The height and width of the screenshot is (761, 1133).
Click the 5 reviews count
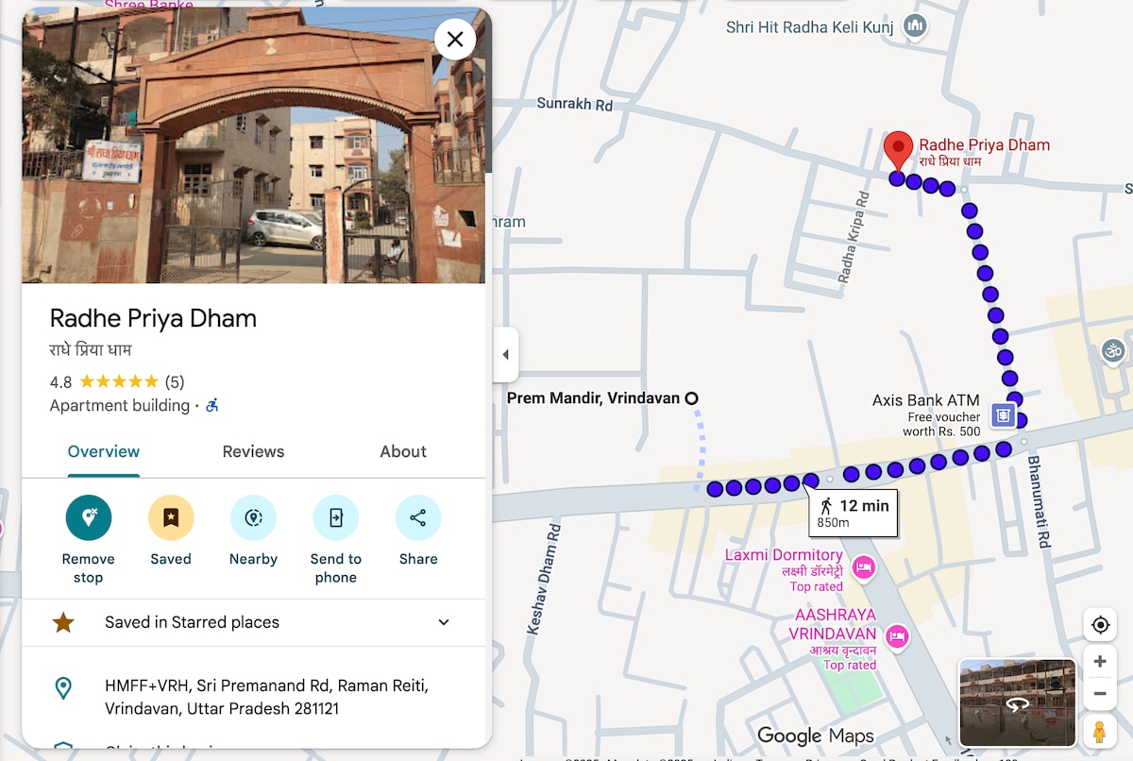pyautogui.click(x=175, y=382)
